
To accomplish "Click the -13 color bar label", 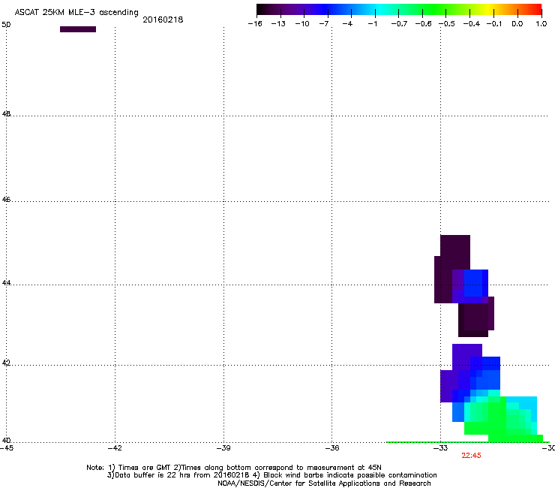I will [x=278, y=24].
